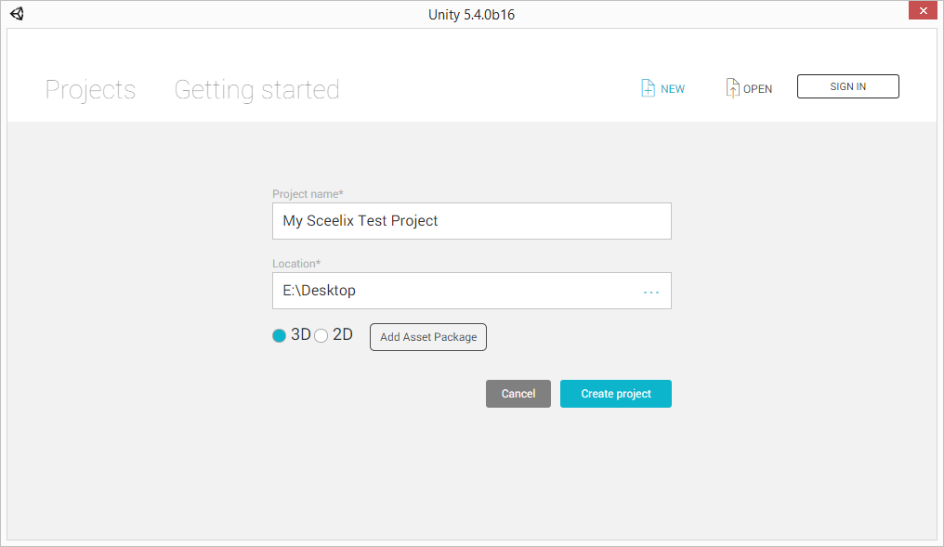Switch to the Getting started tab
Screen dimensions: 944x547
(257, 90)
